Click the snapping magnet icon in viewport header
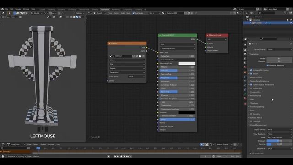 [x=51, y=13]
